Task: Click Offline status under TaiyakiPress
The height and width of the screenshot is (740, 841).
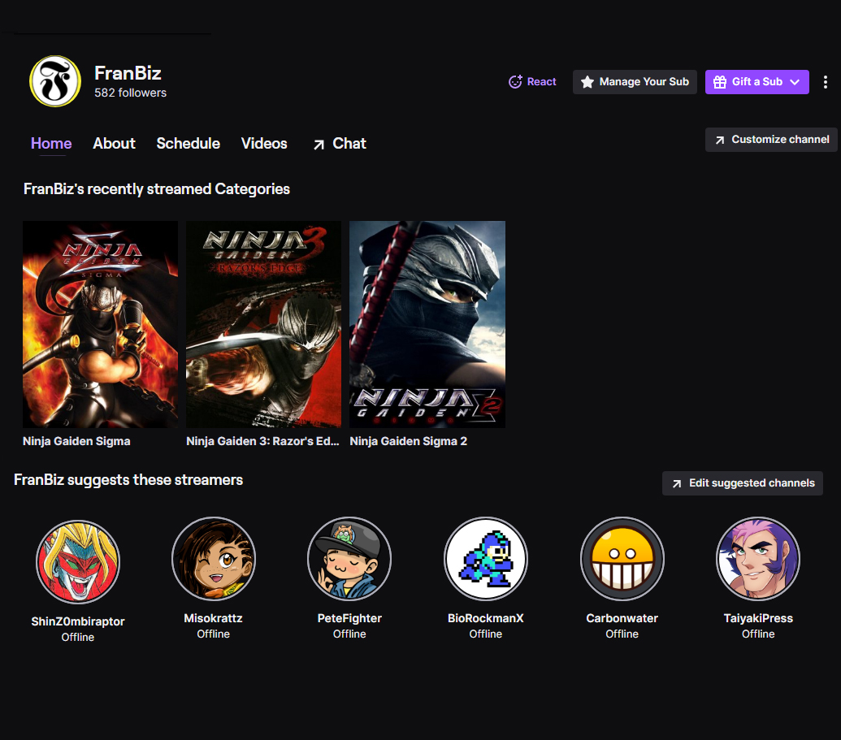Action: [x=758, y=634]
